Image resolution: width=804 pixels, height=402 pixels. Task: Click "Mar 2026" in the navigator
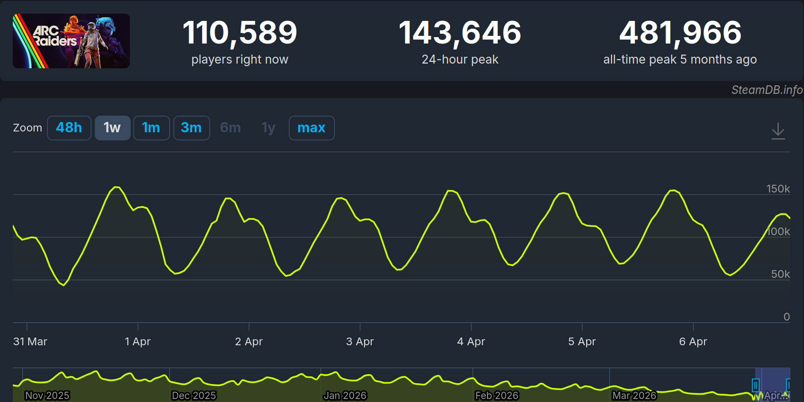[634, 396]
